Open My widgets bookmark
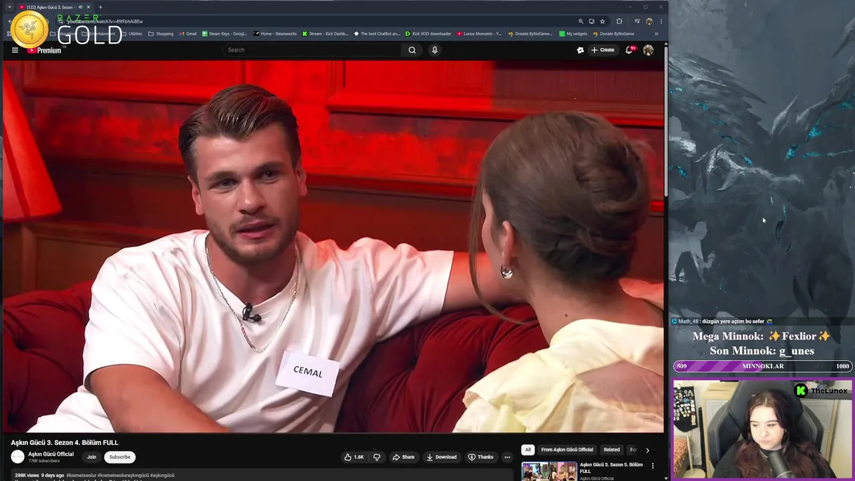 (573, 33)
